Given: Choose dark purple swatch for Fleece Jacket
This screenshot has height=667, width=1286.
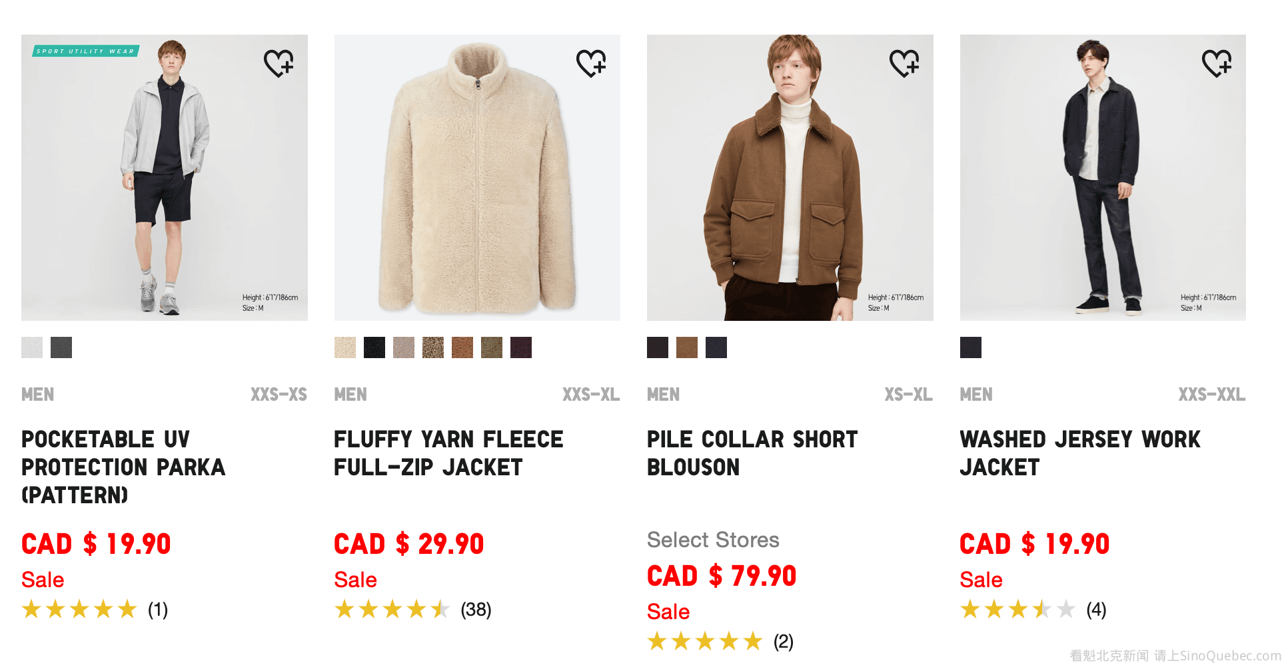Looking at the screenshot, I should click(x=521, y=347).
